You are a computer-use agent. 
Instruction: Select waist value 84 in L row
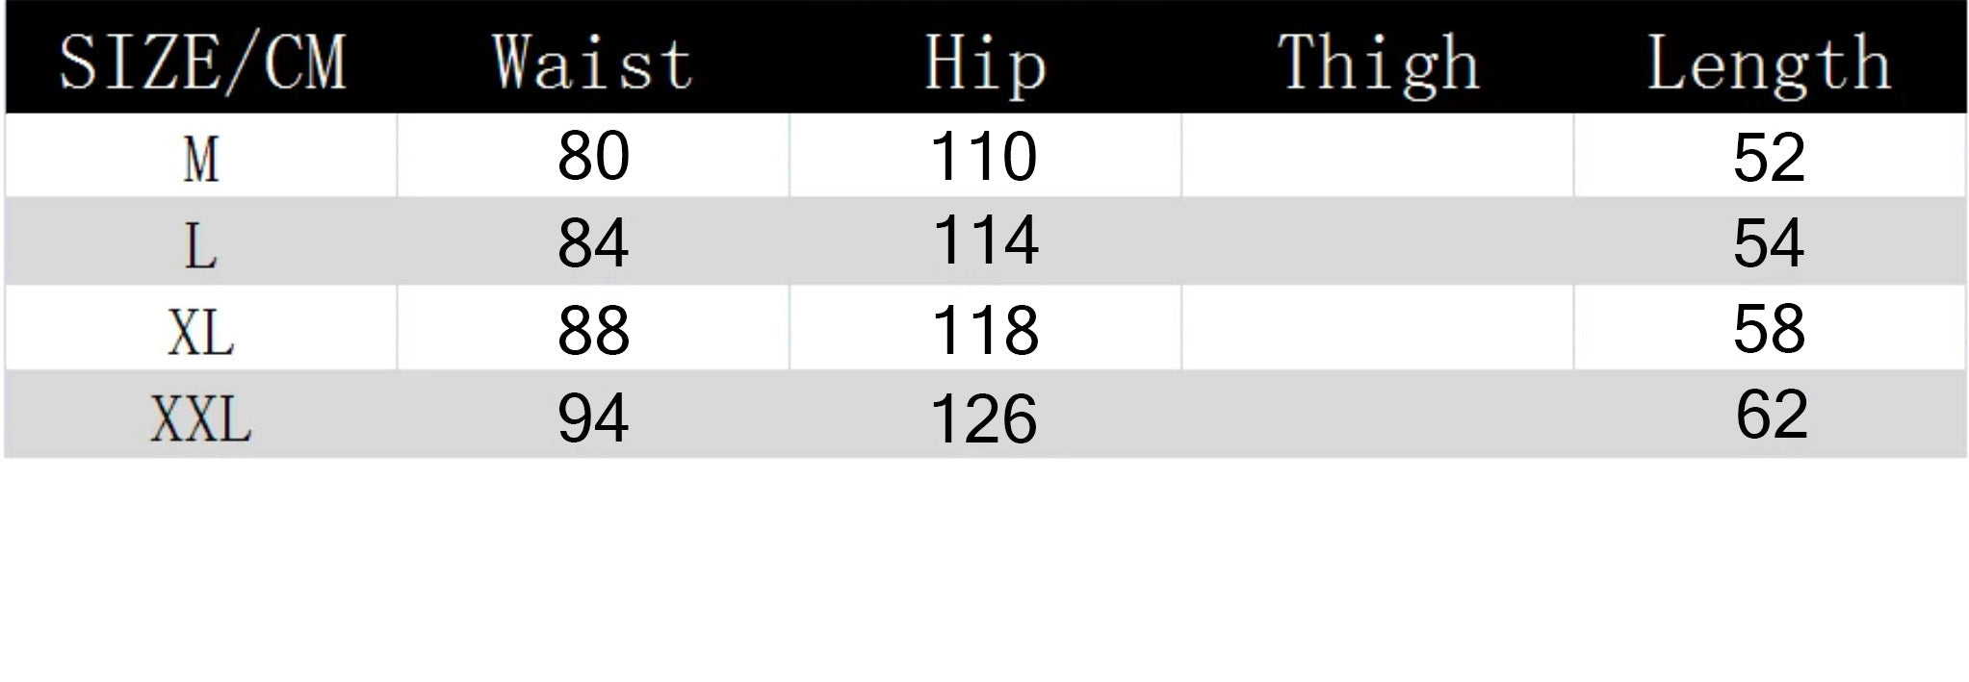[x=593, y=242]
